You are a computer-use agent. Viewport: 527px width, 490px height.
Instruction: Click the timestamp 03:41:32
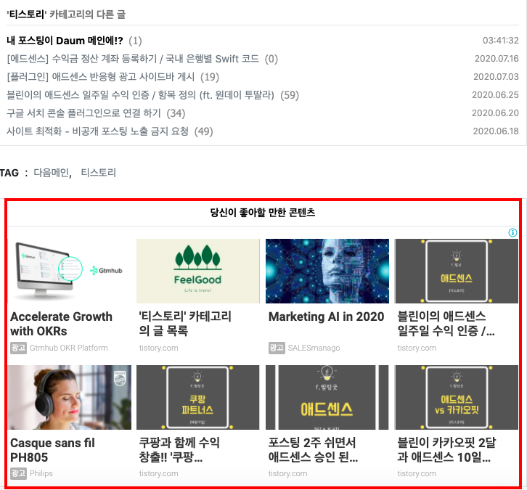501,41
